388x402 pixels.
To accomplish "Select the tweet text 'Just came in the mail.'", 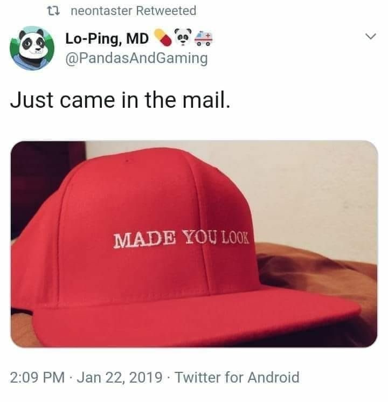I will (120, 100).
